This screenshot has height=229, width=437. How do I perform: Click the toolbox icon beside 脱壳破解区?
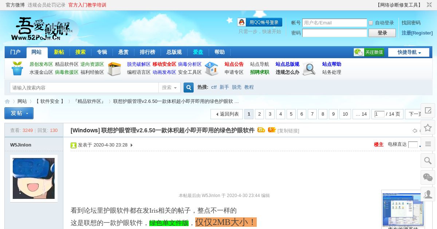pyautogui.click(x=114, y=69)
